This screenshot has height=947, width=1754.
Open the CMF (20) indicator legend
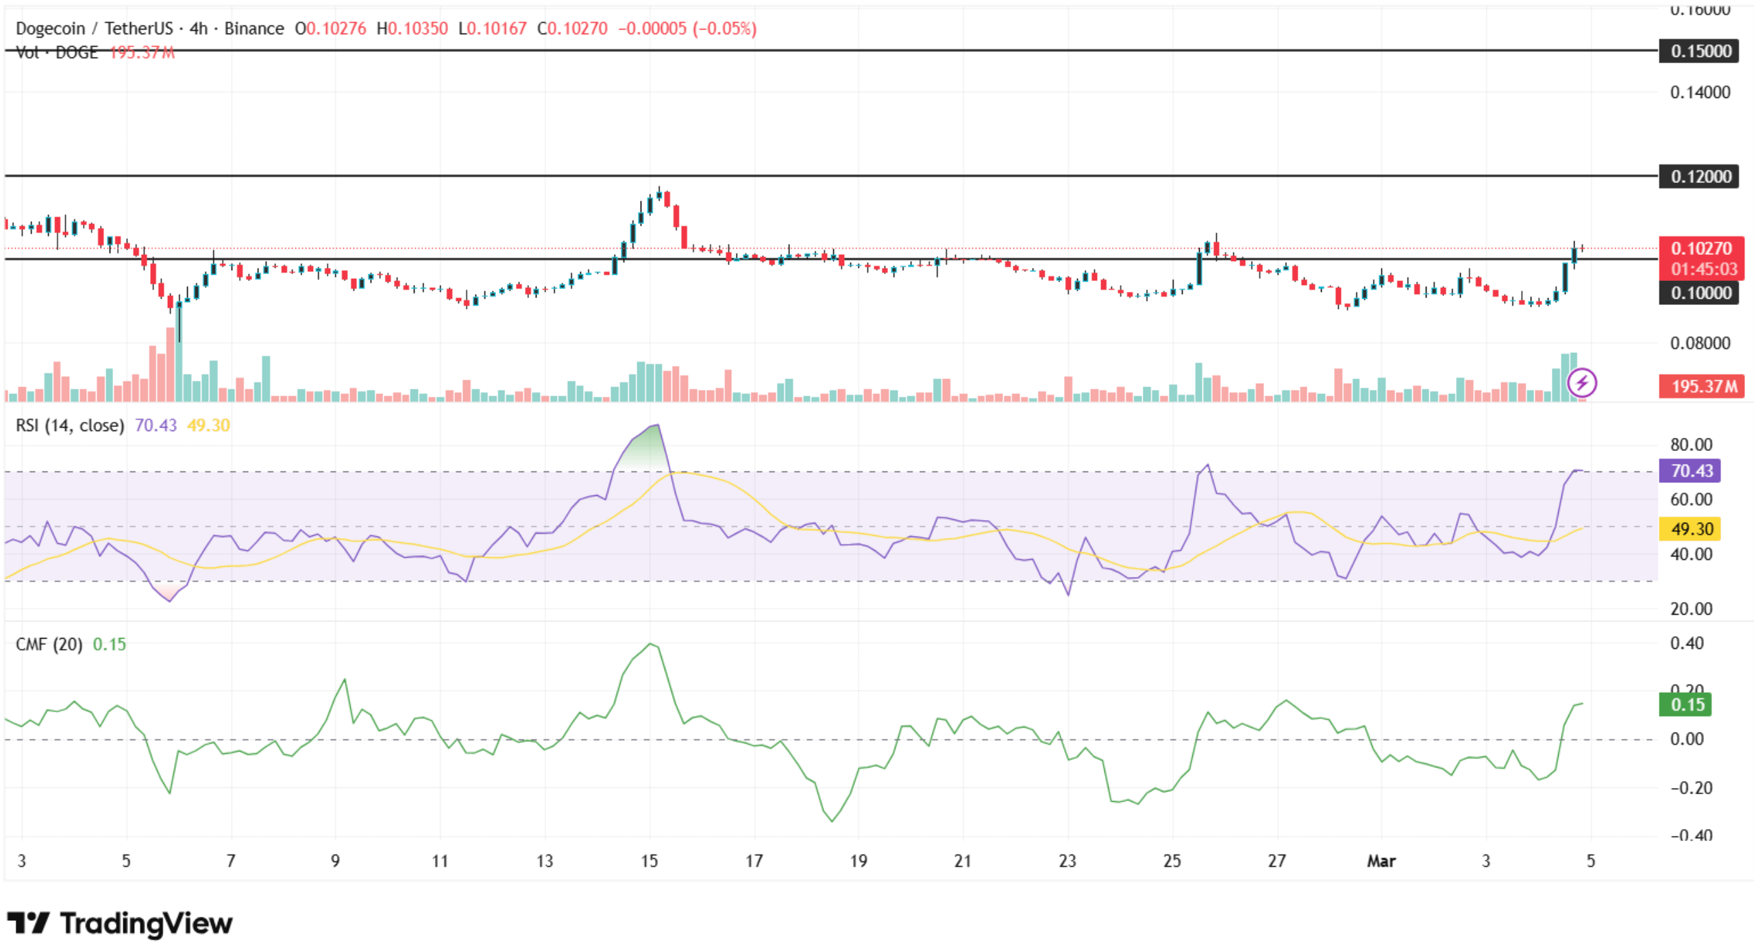(x=49, y=645)
